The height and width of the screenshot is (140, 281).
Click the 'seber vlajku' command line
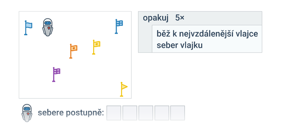(x=179, y=45)
